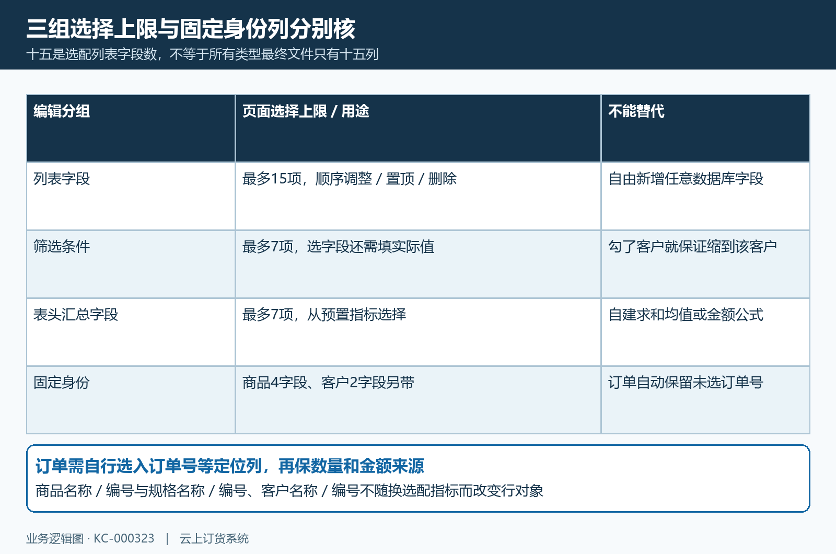836x554 pixels.
Task: Click the cell 最多7项,选字段还需填实际值
Action: click(x=418, y=264)
